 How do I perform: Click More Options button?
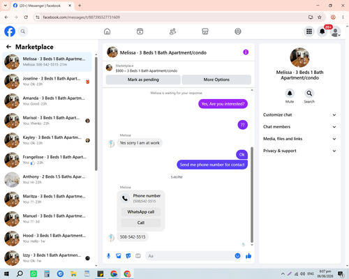coord(216,80)
